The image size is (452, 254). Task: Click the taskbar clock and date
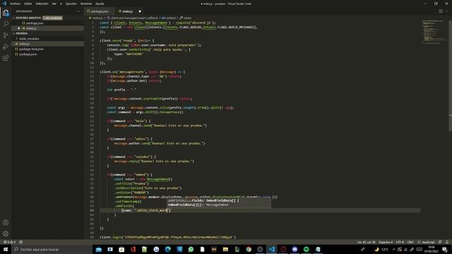(432, 249)
